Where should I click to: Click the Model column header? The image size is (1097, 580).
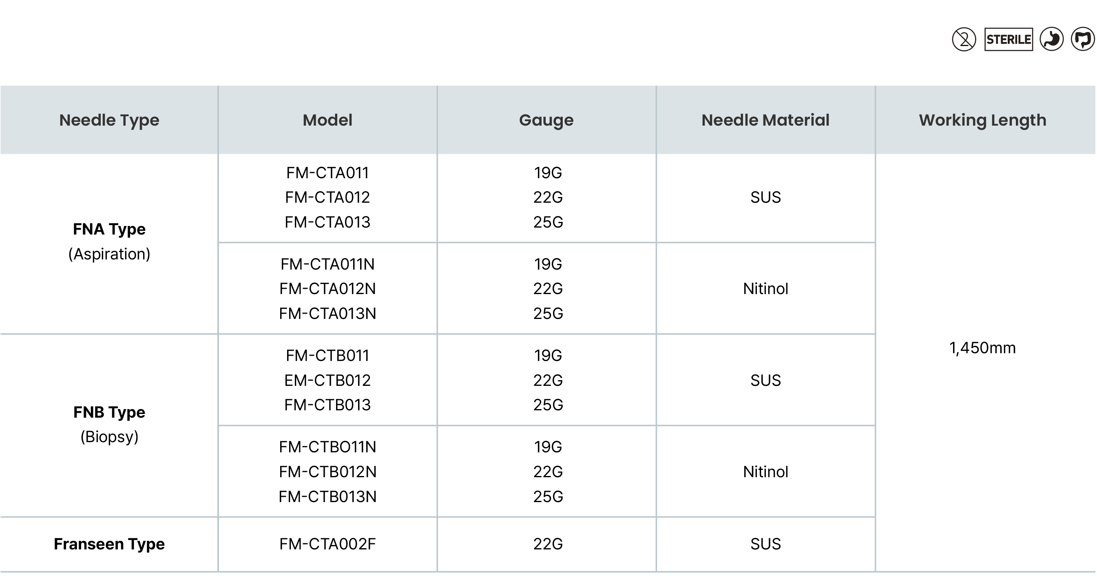point(327,120)
